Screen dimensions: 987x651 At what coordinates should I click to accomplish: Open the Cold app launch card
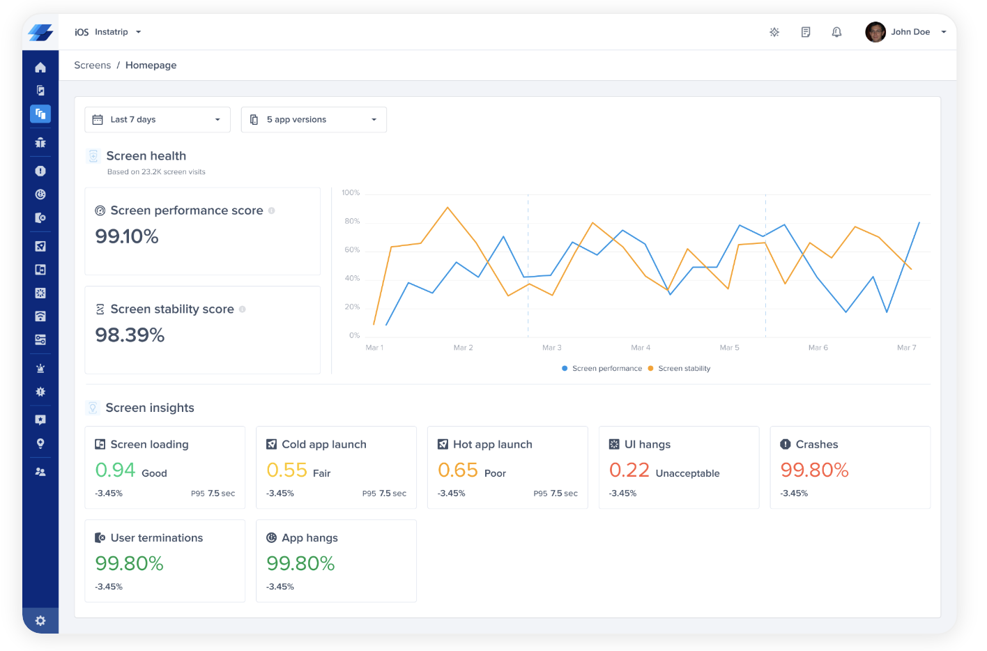coord(337,468)
